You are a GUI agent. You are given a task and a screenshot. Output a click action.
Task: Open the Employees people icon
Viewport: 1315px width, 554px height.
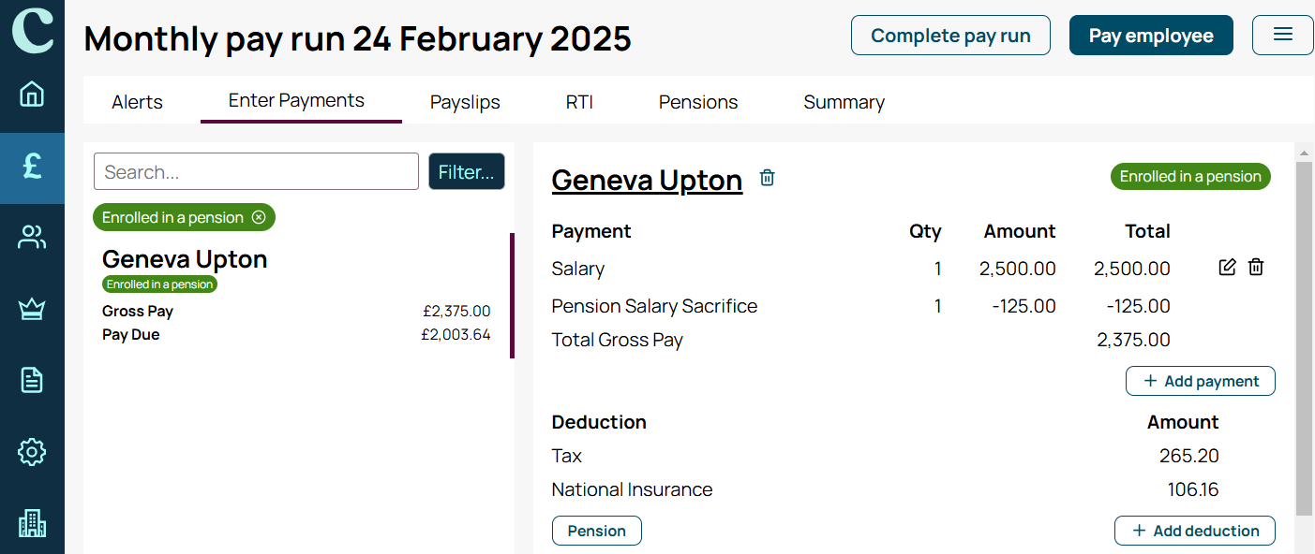pos(32,238)
